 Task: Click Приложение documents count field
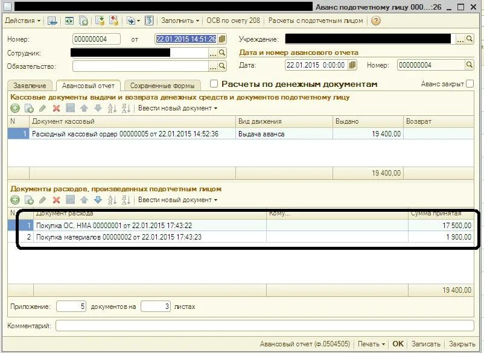tap(71, 307)
